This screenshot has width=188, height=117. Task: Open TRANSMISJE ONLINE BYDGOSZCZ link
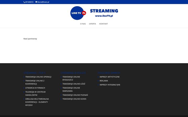pyautogui.click(x=71, y=78)
